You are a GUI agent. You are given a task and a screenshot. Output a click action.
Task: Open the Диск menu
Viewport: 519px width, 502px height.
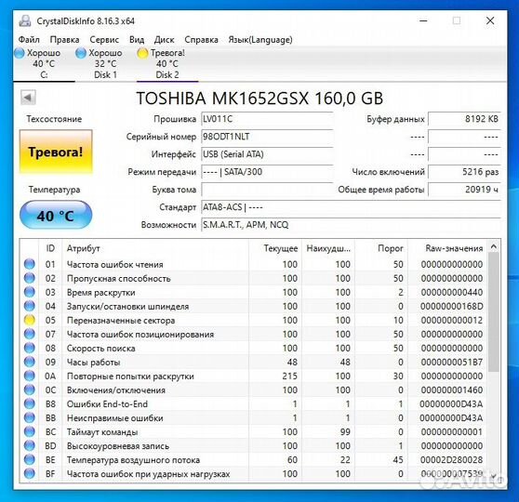(165, 40)
